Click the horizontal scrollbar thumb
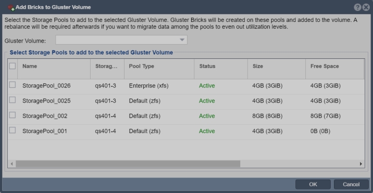This screenshot has height=193, width=373. coord(128,164)
